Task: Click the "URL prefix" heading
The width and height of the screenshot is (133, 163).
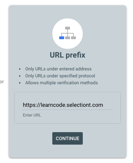Action: [68, 55]
